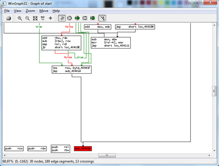219x166 pixels.
Task: Click the scroll left arrow
Action: [5, 155]
